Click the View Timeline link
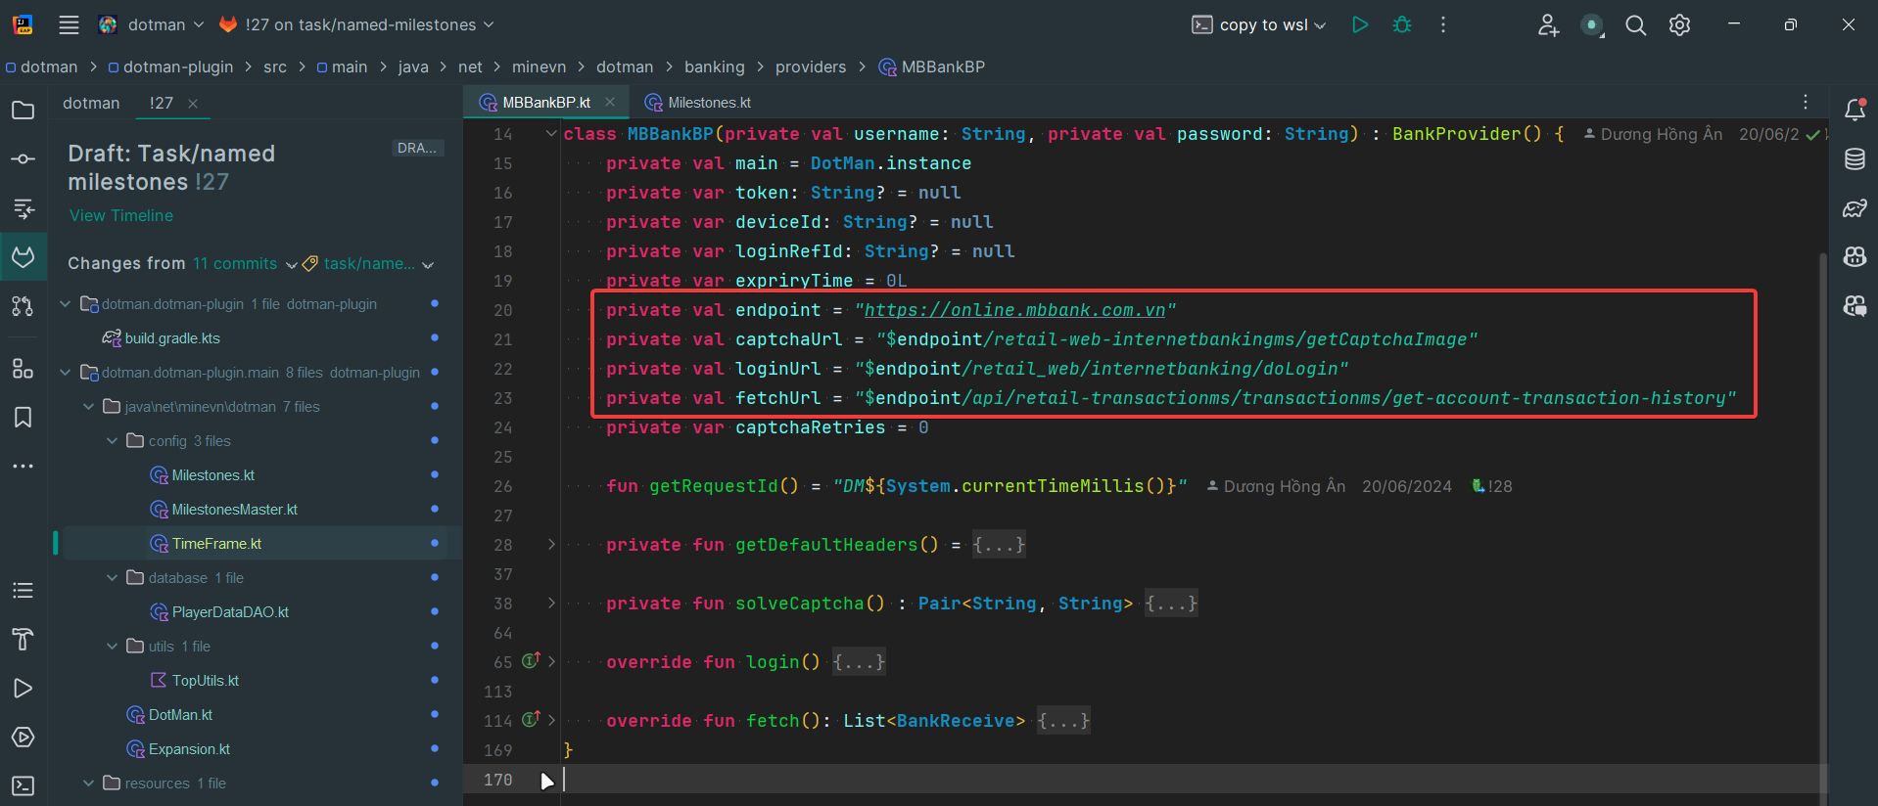Screen dimensions: 1878x806 pyautogui.click(x=121, y=215)
